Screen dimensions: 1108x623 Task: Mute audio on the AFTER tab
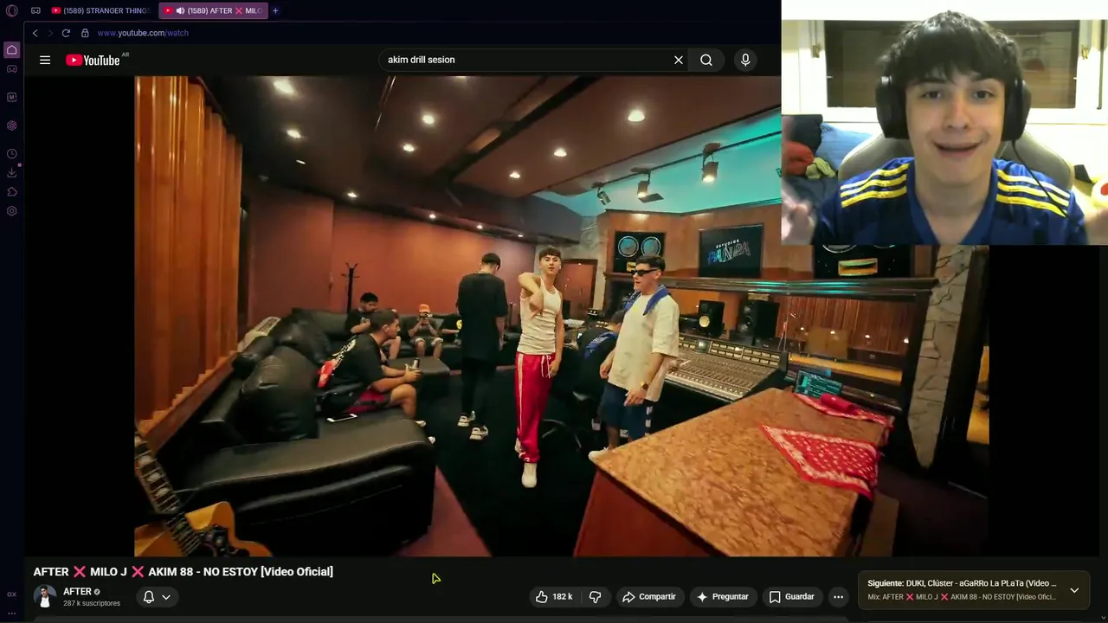[180, 10]
